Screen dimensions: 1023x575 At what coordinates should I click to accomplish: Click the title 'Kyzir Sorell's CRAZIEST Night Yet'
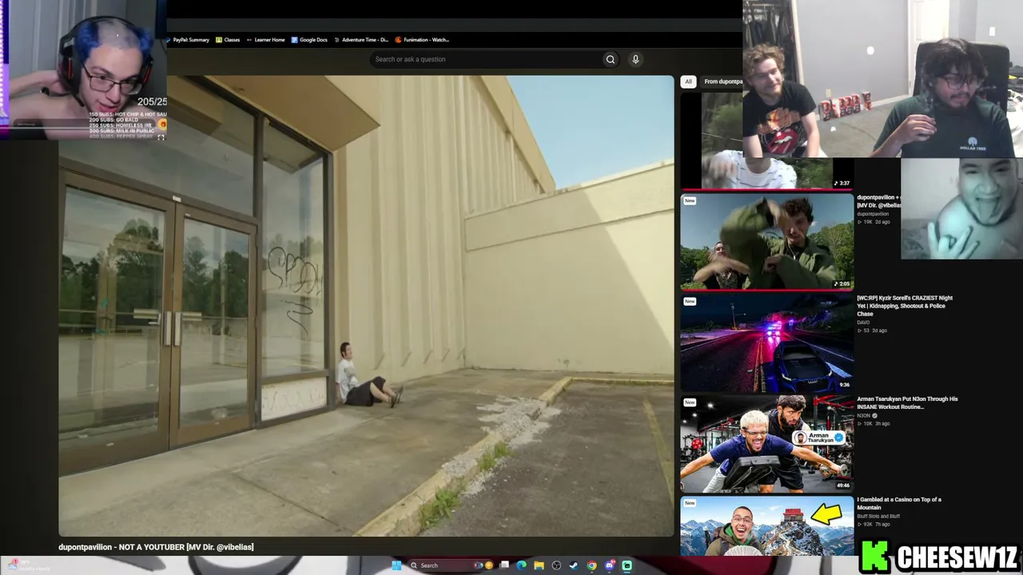905,306
